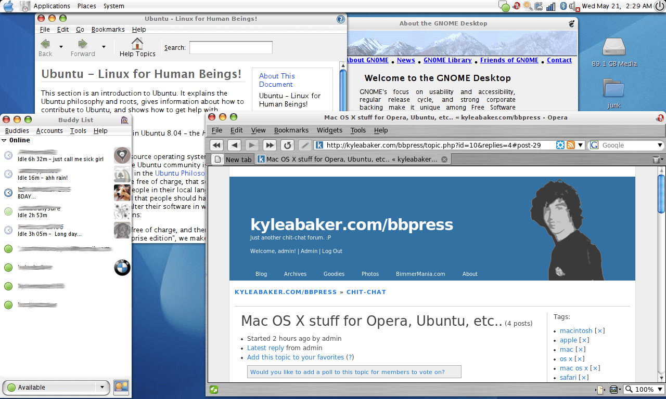This screenshot has width=666, height=399.
Task: Click the Back arrow in Ubuntu help
Action: click(45, 47)
